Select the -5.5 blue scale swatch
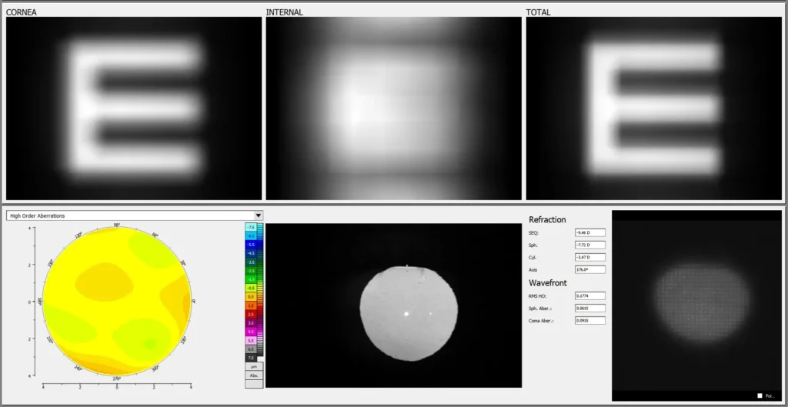This screenshot has height=407, width=788. (x=251, y=244)
